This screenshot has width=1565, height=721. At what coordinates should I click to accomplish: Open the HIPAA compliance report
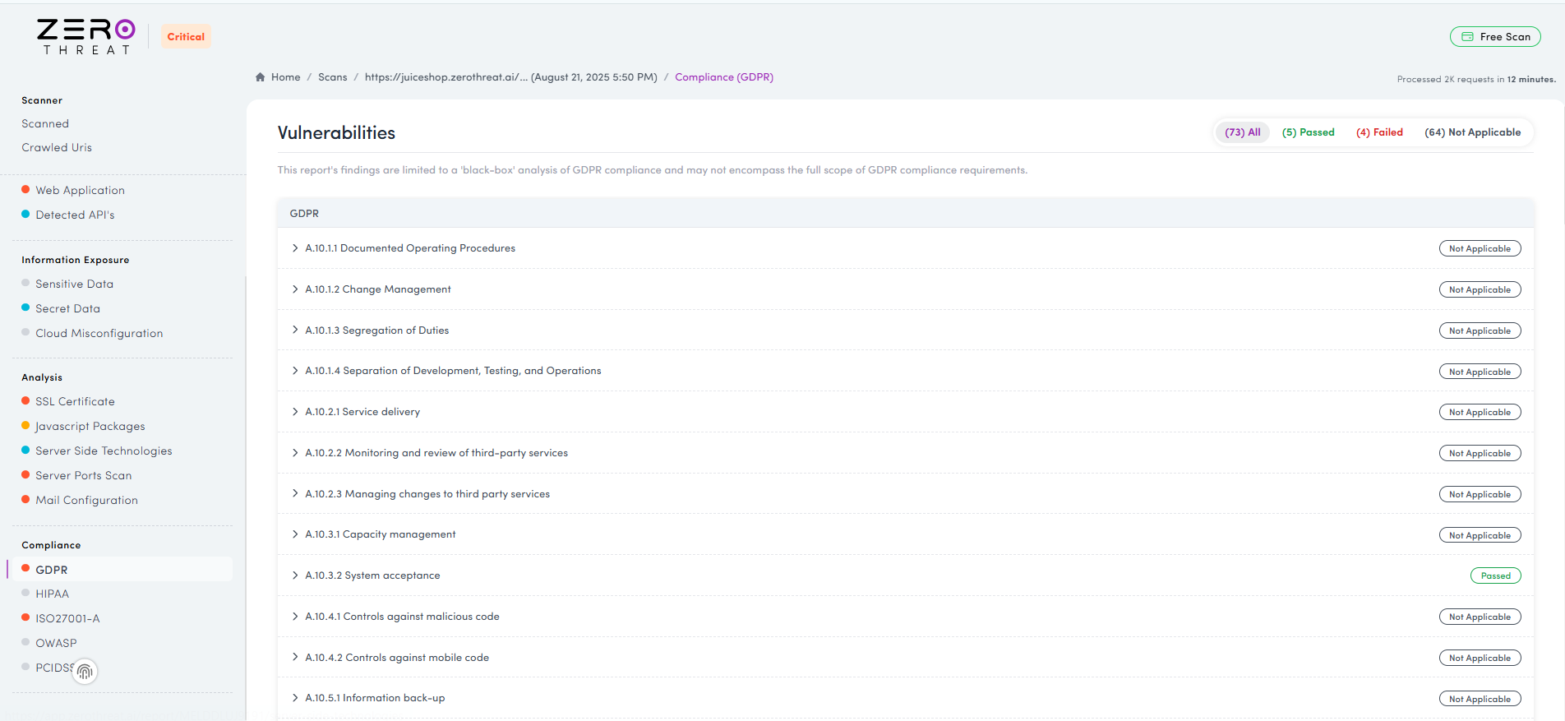(x=52, y=594)
